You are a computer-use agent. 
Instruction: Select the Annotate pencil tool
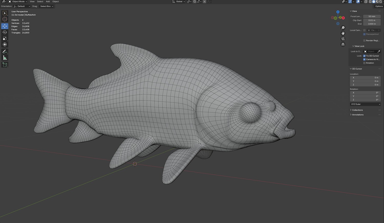(5, 52)
